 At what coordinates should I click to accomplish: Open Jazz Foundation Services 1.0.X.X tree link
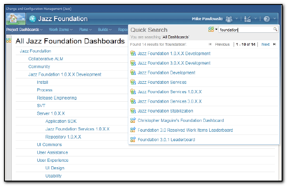pyautogui.click(x=78, y=129)
